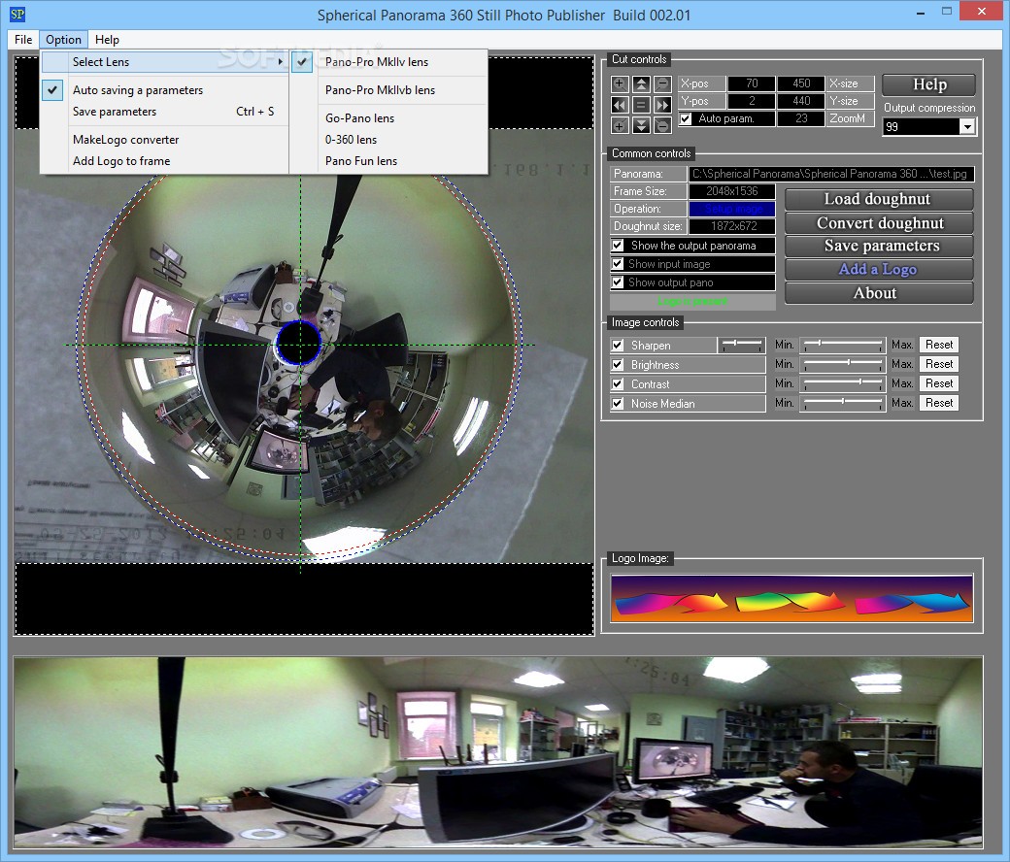Toggle Show the output panorama checkbox
This screenshot has width=1010, height=862.
click(618, 246)
